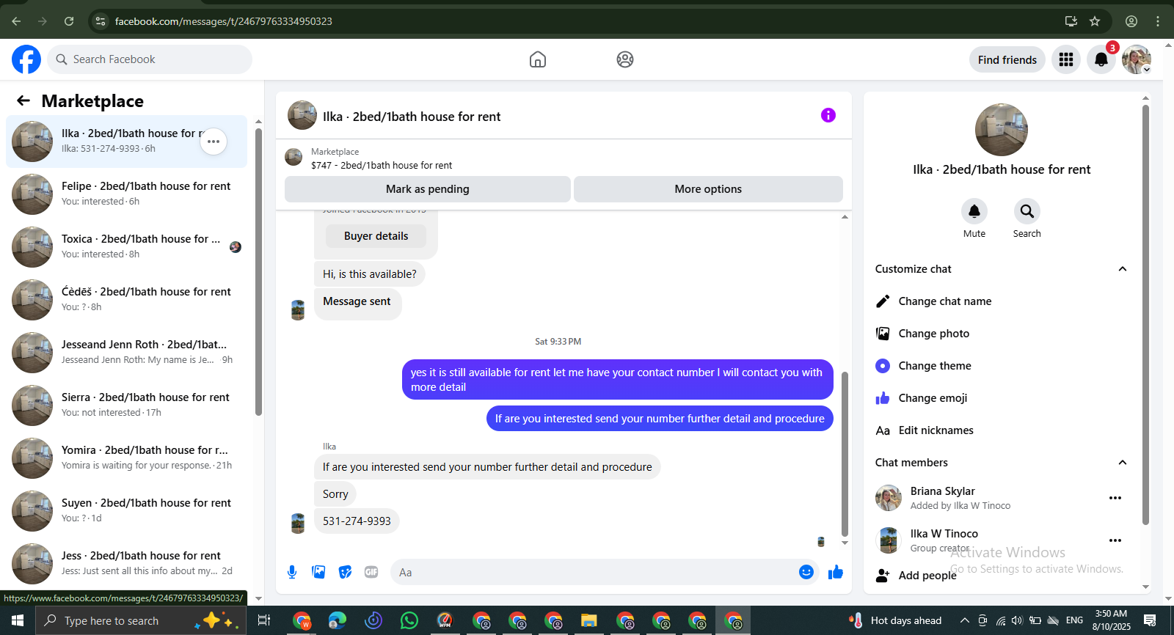The height and width of the screenshot is (635, 1174).
Task: Open the emoji picker in message box
Action: point(806,572)
